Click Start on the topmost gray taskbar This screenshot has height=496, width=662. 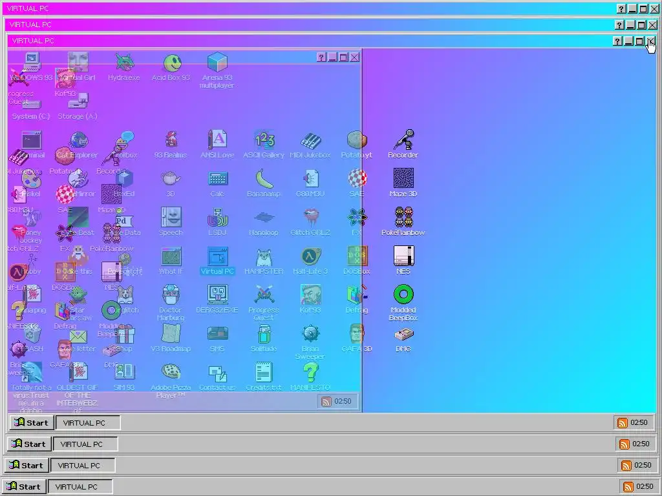[31, 422]
